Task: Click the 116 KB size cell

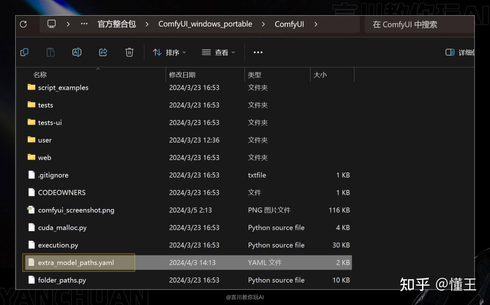Action: pyautogui.click(x=339, y=210)
